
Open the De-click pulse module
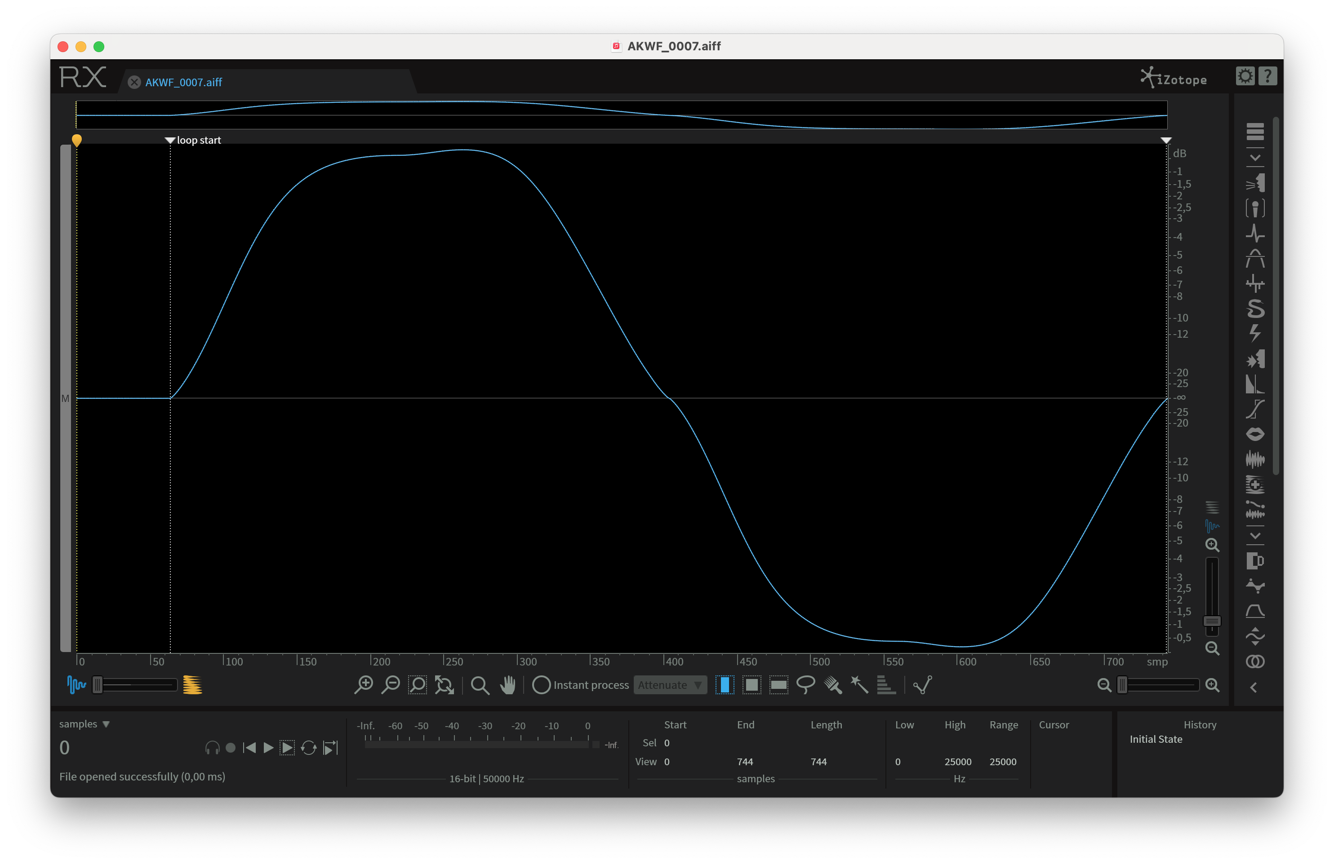pyautogui.click(x=1254, y=233)
